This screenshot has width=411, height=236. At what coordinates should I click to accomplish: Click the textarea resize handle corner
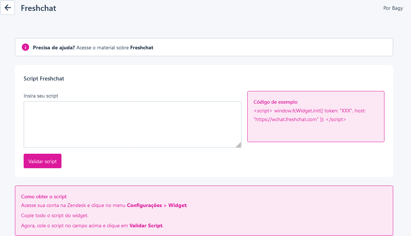238,145
